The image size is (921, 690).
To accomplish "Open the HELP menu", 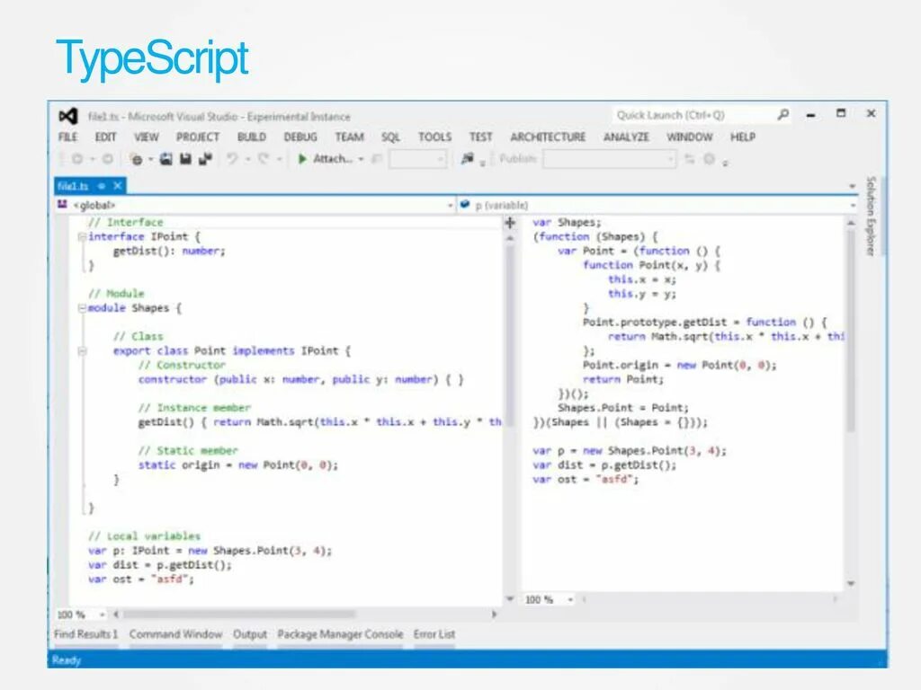I will (742, 137).
